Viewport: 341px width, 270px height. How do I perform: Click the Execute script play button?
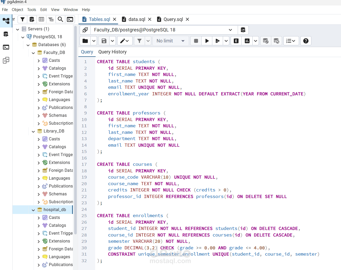click(x=207, y=41)
